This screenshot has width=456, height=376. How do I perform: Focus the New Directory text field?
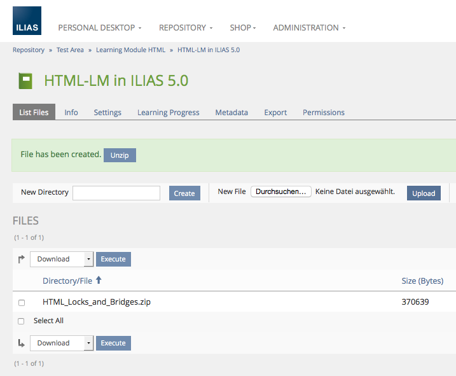(x=116, y=193)
